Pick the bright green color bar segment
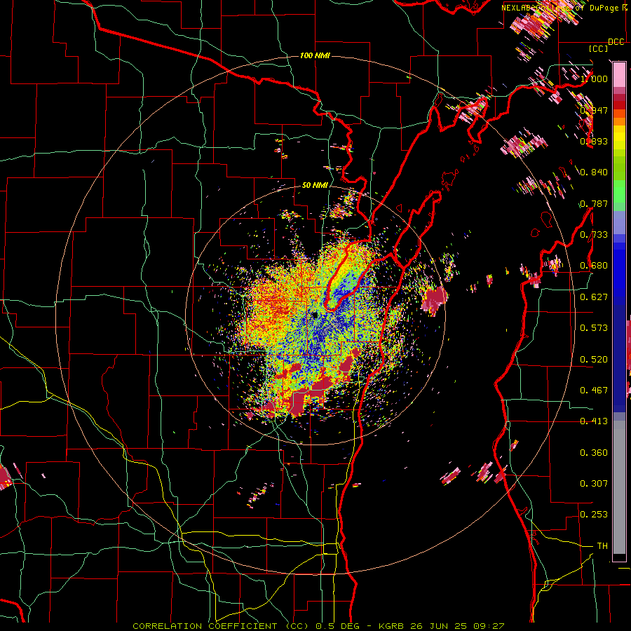 [x=619, y=191]
